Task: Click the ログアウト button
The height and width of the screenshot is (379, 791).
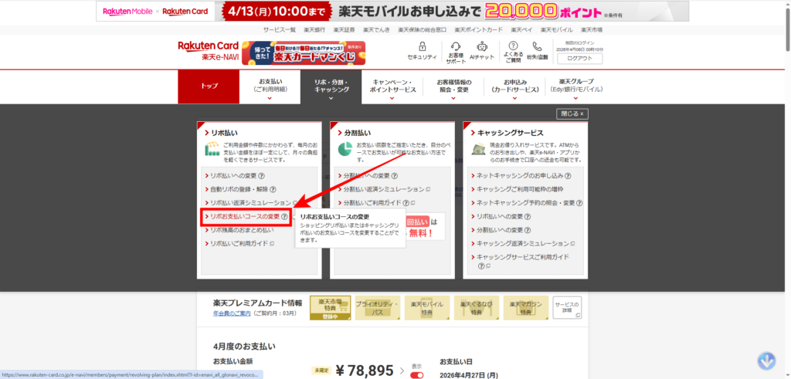Action: [579, 58]
